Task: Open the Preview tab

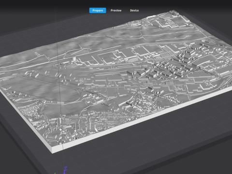Action: (116, 11)
